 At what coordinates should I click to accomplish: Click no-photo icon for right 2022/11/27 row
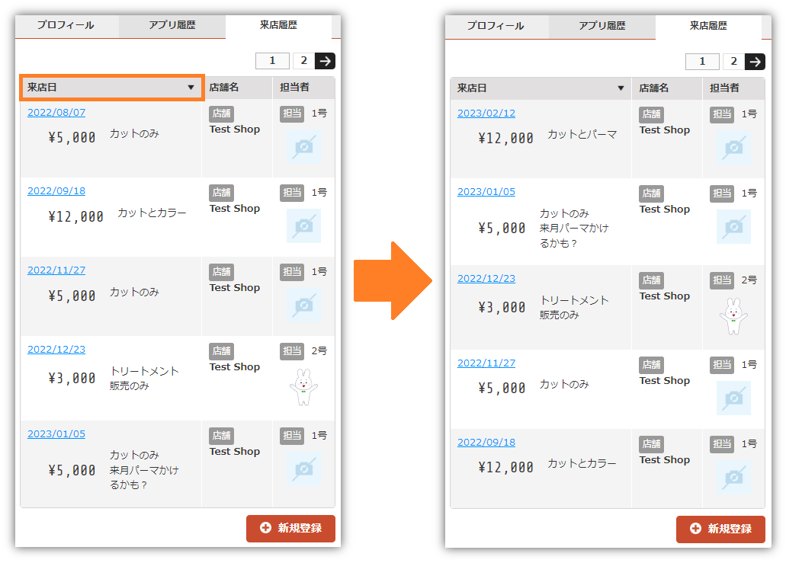tap(733, 398)
